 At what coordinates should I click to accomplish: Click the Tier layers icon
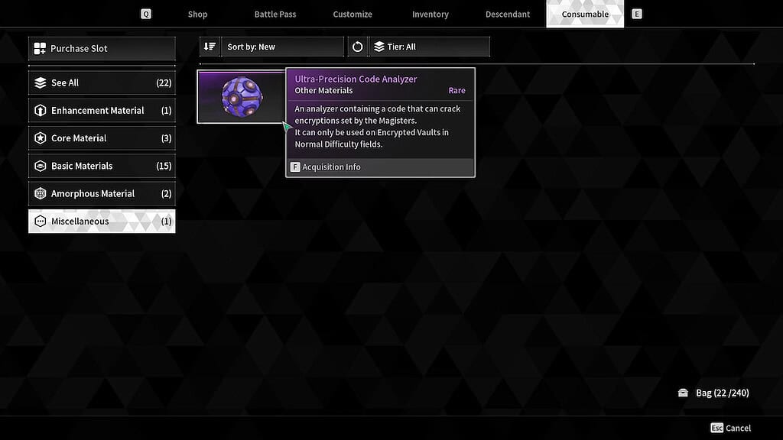point(379,47)
